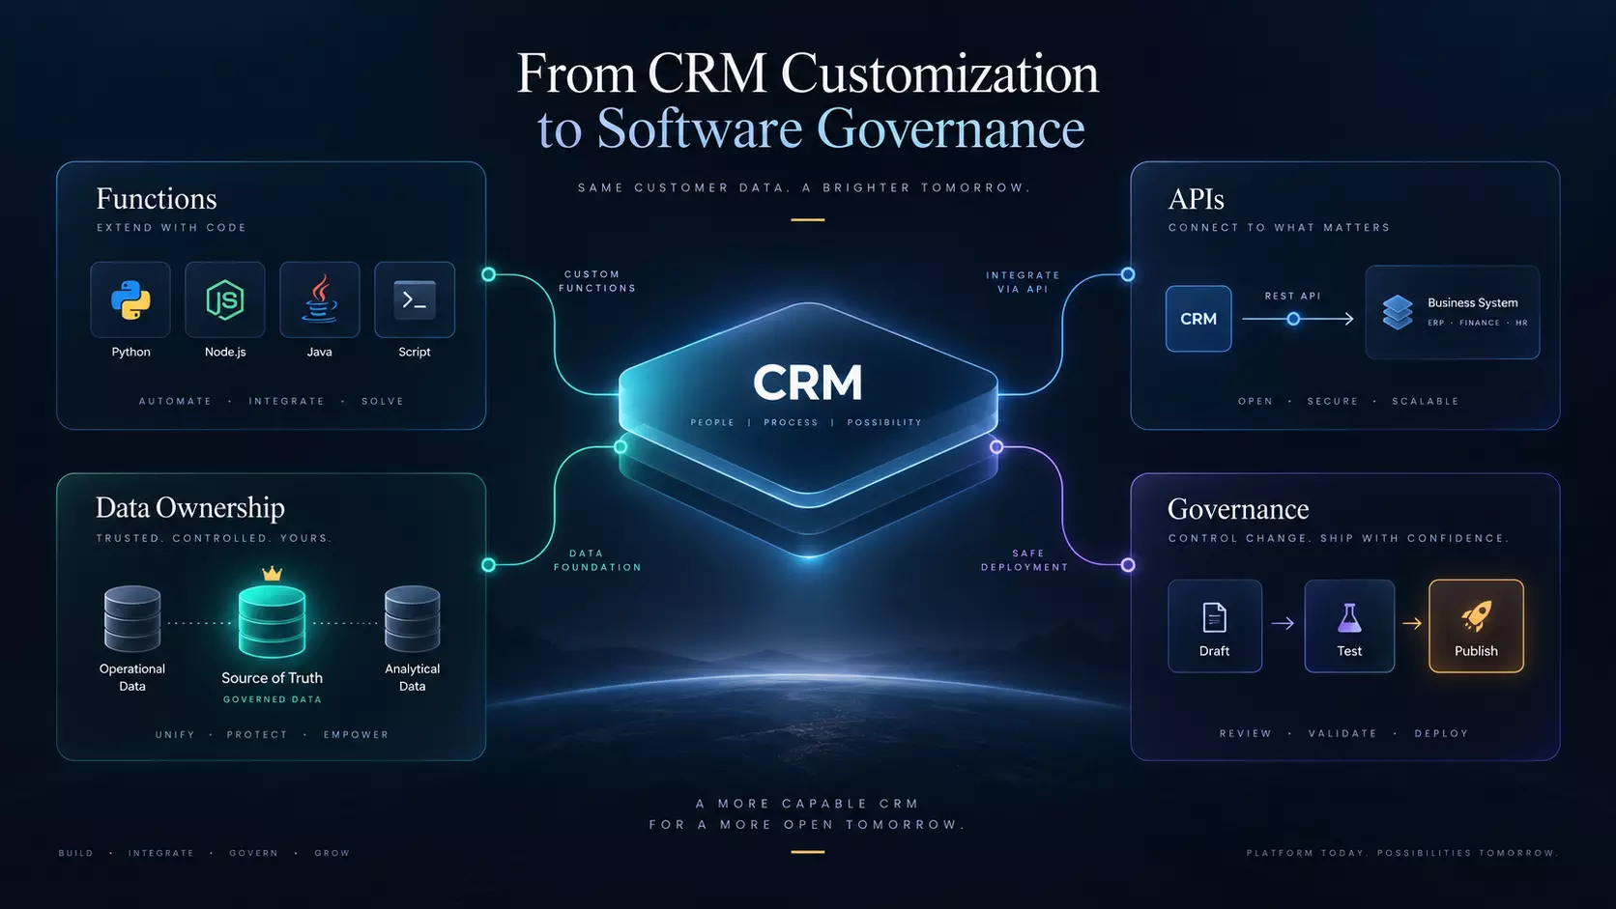Click the Data Ownership heading
The width and height of the screenshot is (1616, 909).
pyautogui.click(x=190, y=508)
